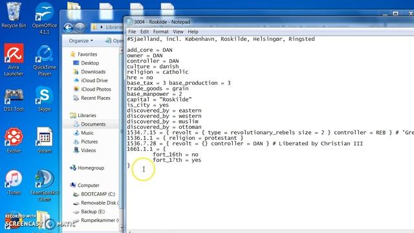
Task: Select the Evolve desktop icon
Action: (x=14, y=140)
